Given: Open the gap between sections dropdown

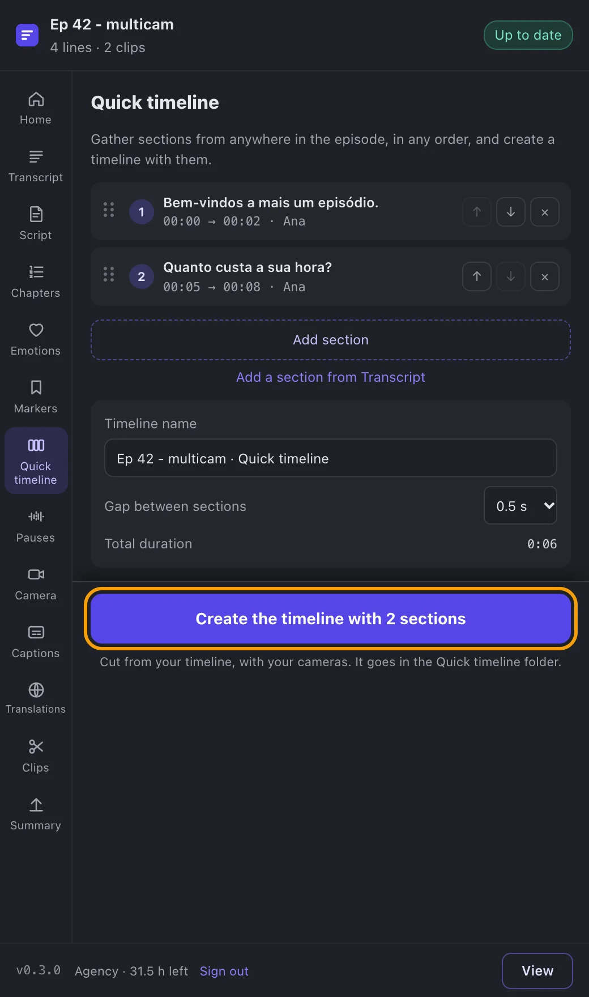Looking at the screenshot, I should [520, 505].
